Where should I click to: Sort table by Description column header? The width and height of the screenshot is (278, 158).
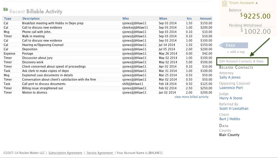click(x=31, y=18)
